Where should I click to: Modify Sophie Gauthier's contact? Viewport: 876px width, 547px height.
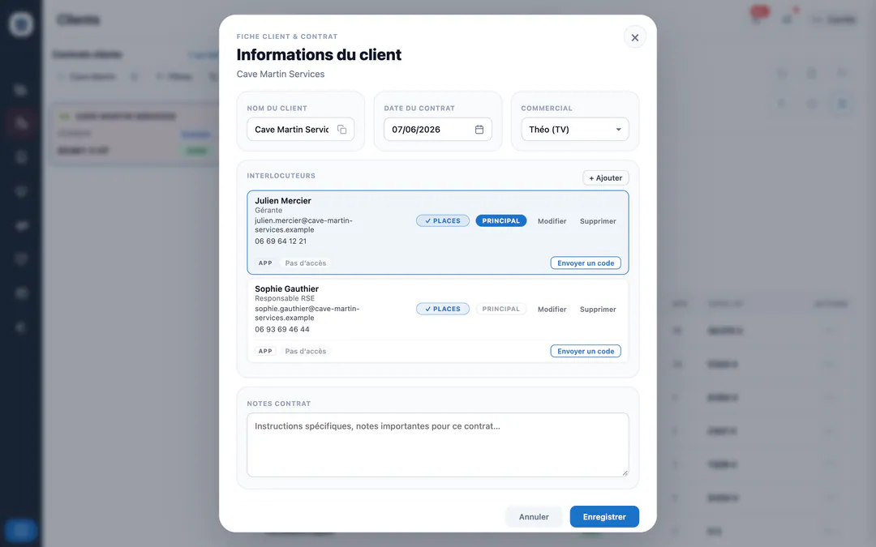552,310
